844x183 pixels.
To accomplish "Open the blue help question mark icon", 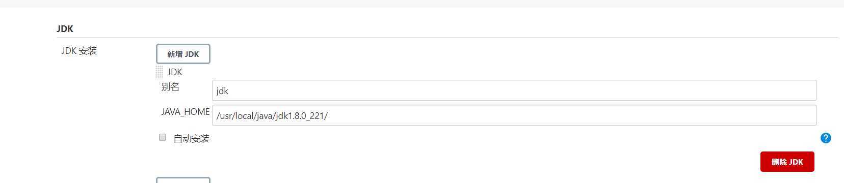I will click(826, 138).
